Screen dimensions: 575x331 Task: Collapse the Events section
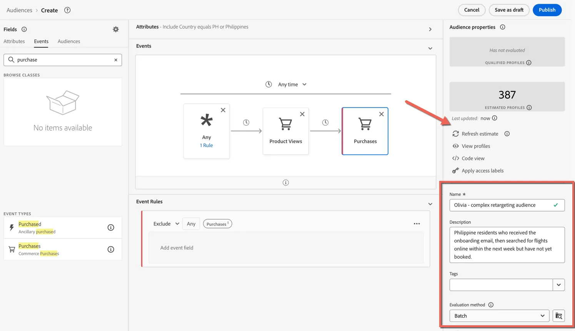point(430,48)
